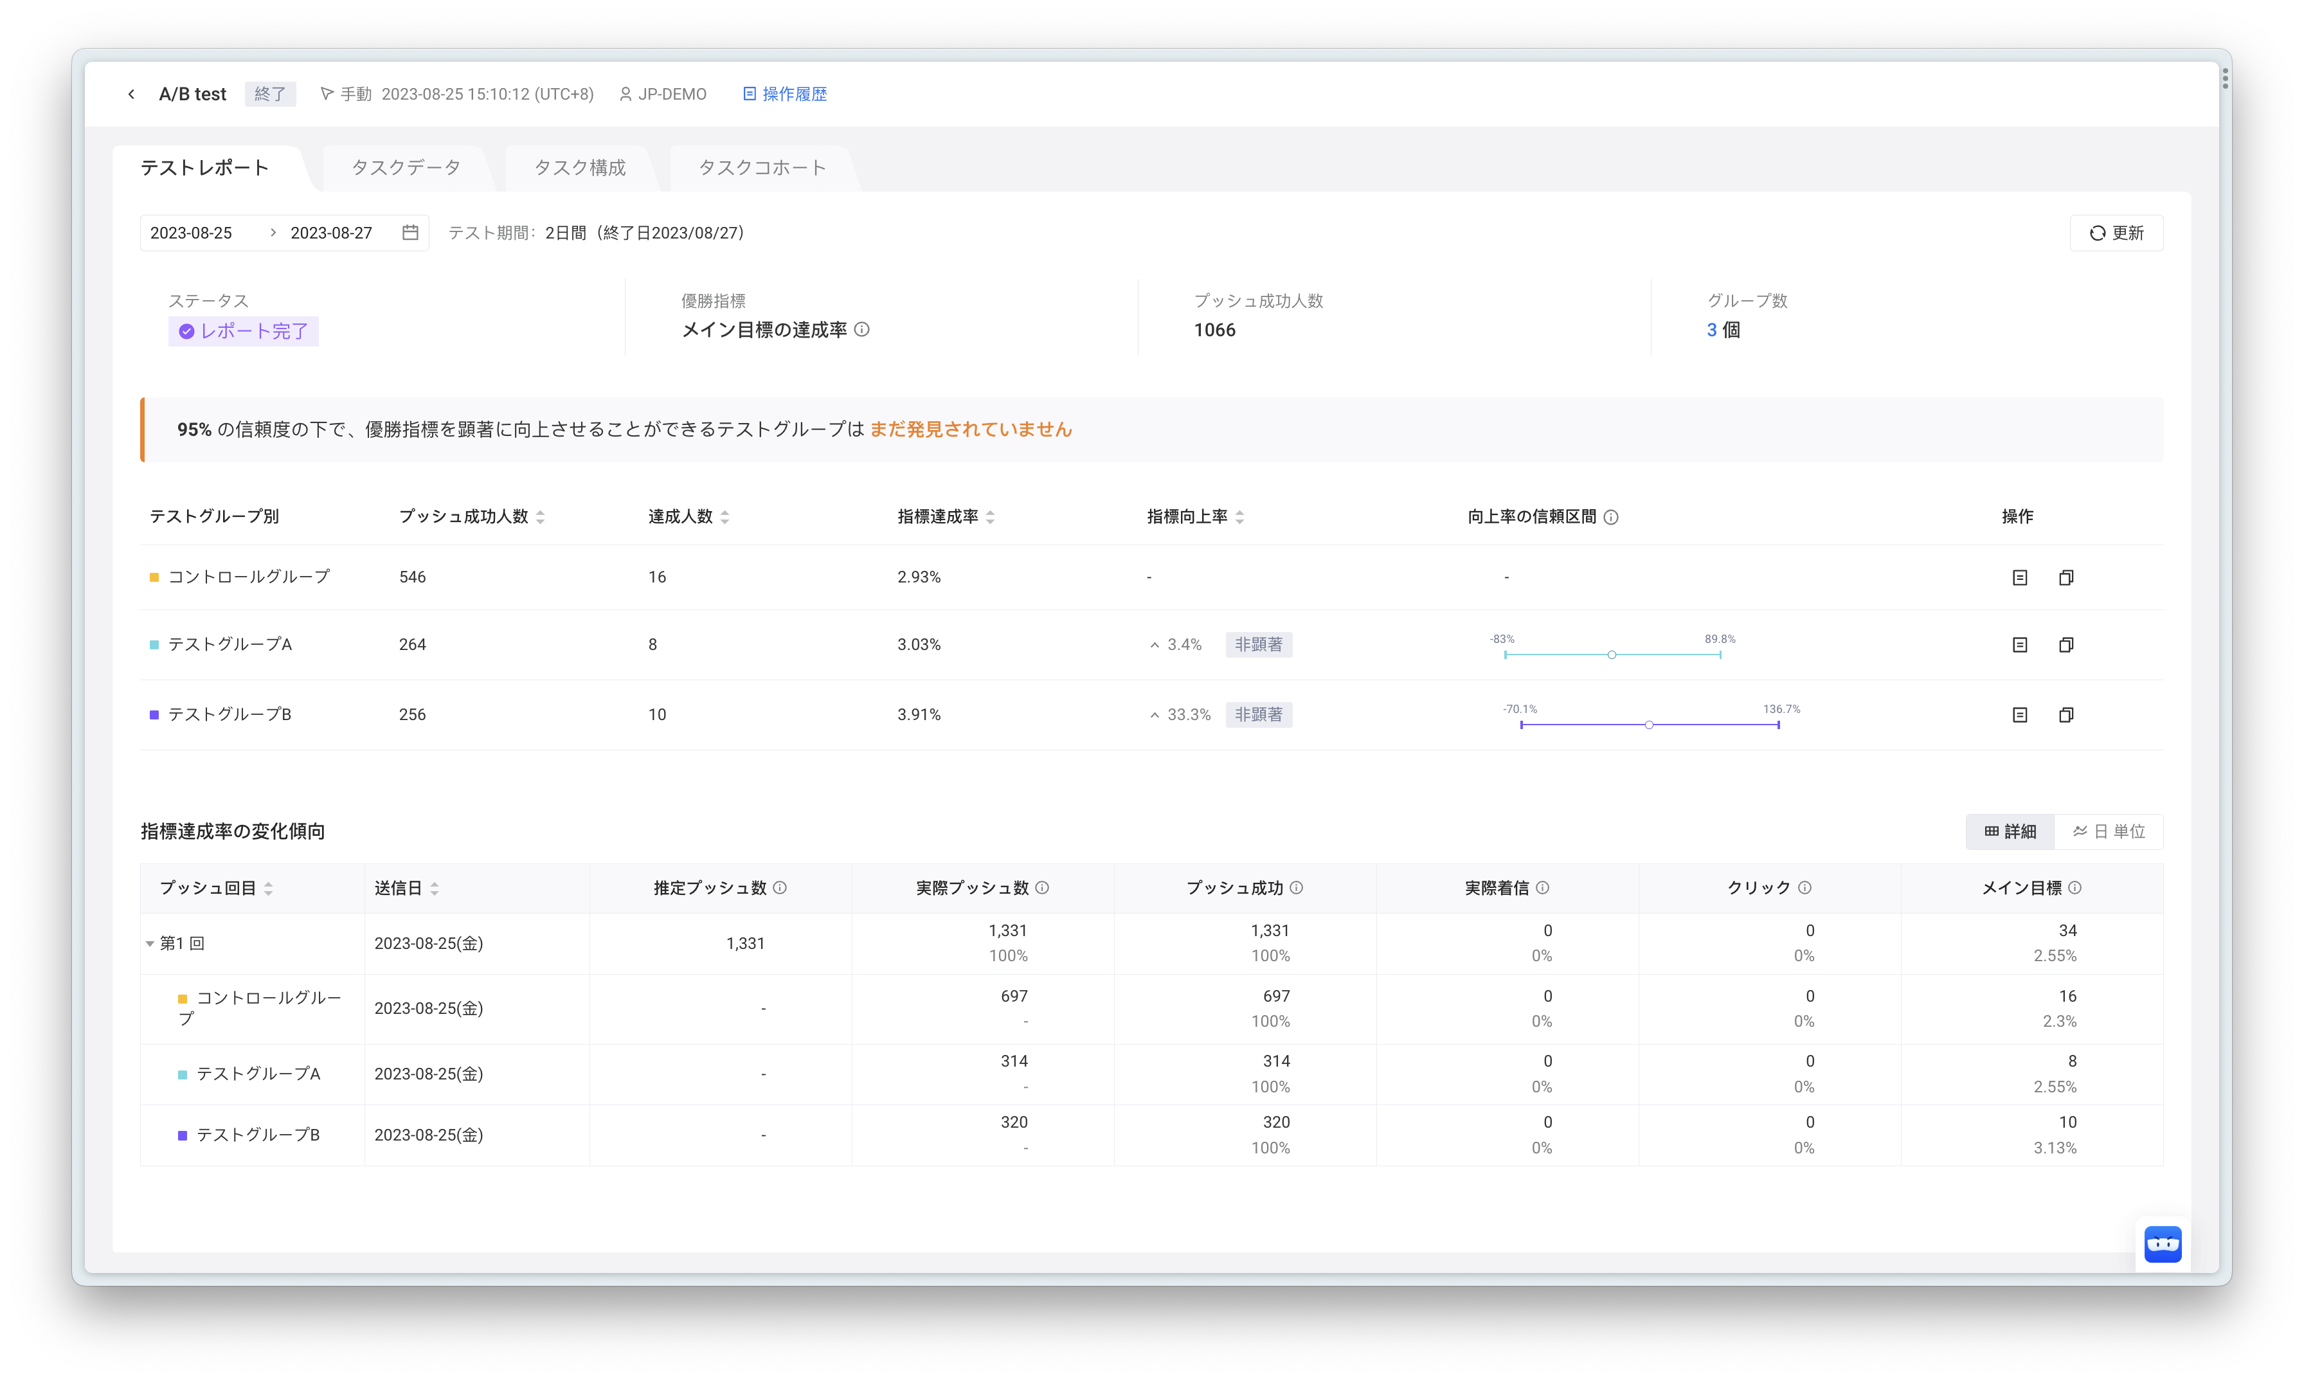Image resolution: width=2304 pixels, height=1381 pixels.
Task: Sort by 達成人数 column
Action: click(x=725, y=518)
